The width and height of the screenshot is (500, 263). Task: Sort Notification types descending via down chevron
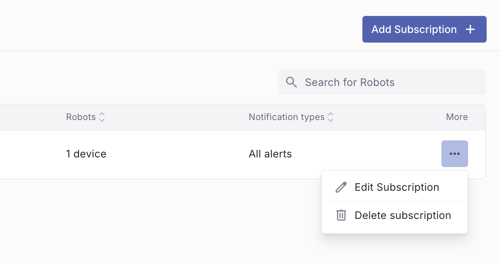[x=330, y=120]
